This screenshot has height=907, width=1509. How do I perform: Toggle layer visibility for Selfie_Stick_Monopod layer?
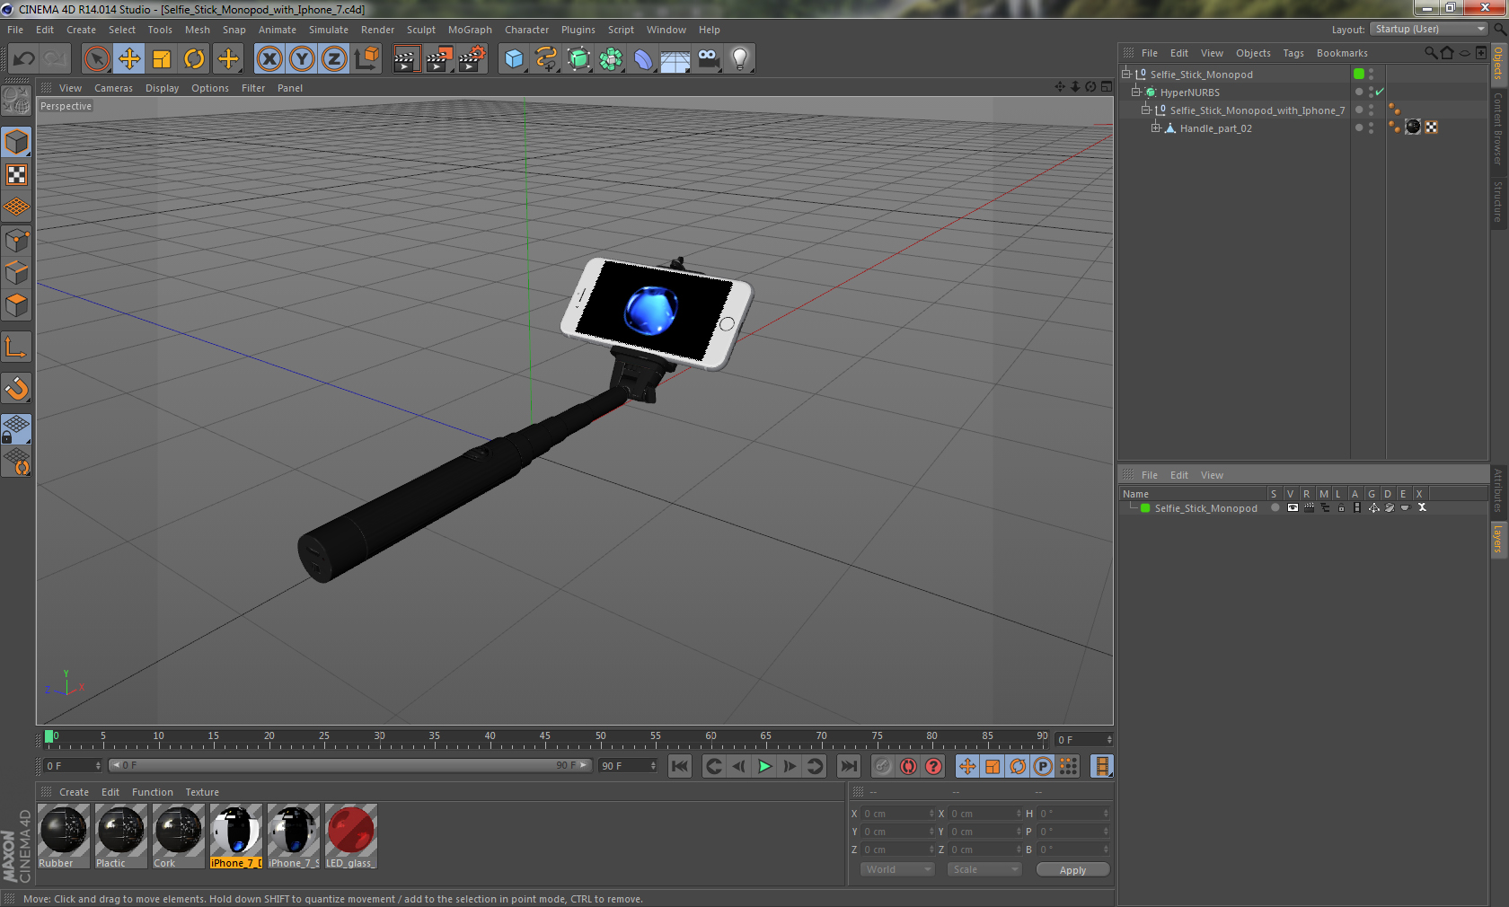[x=1293, y=507]
